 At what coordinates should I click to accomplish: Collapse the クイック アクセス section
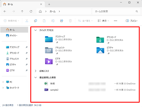click(35, 30)
